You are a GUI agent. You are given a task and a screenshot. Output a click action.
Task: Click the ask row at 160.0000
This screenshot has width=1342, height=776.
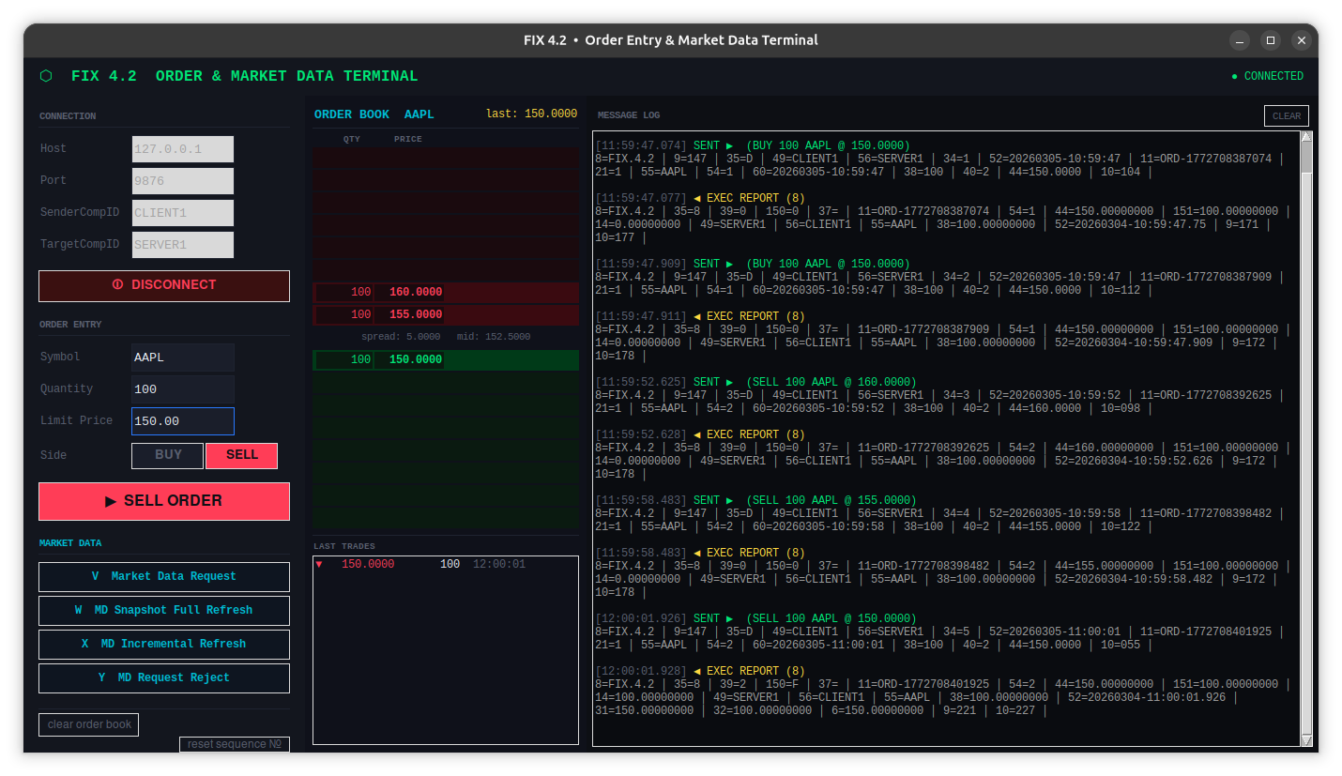446,293
